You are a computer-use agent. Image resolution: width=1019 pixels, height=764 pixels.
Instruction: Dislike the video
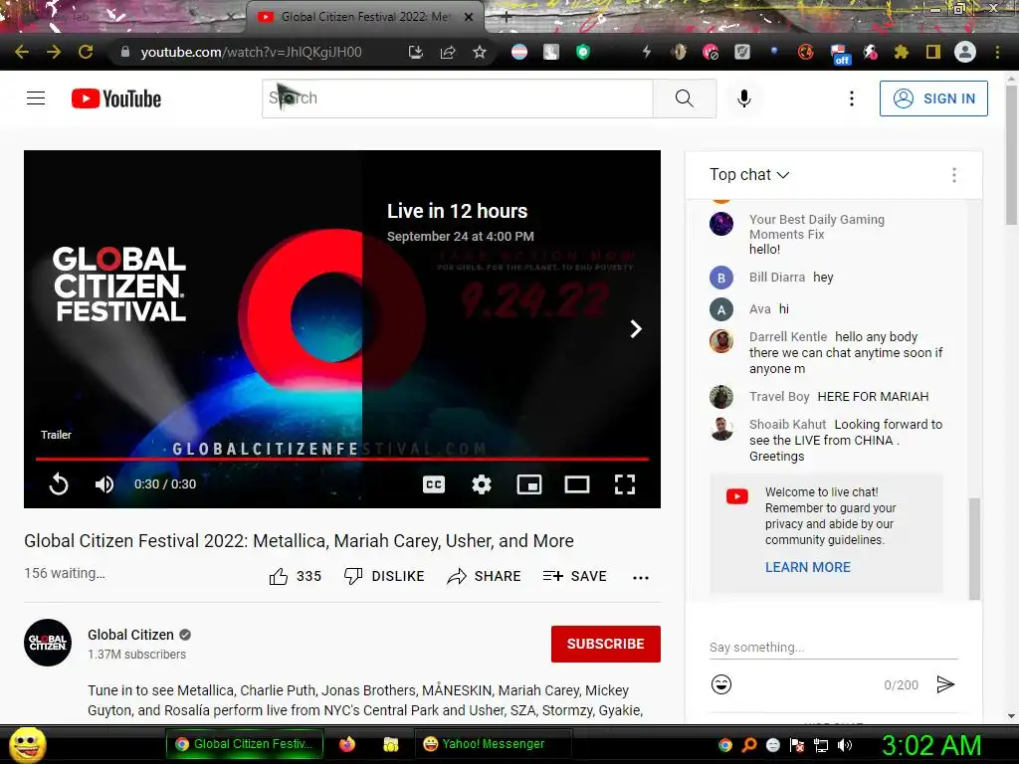384,576
